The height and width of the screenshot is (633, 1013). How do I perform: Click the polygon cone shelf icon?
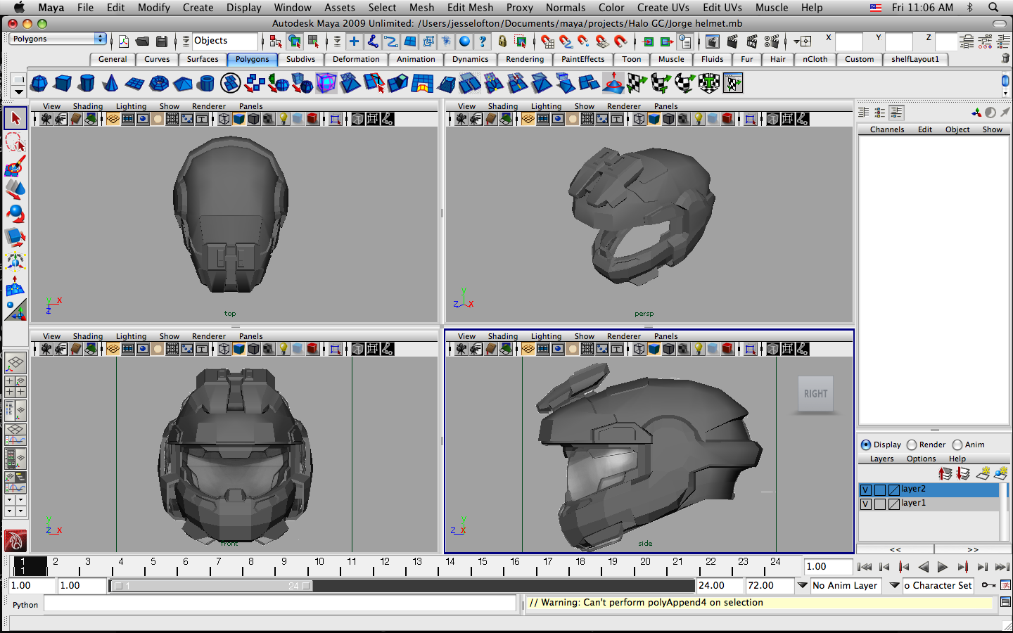pyautogui.click(x=110, y=84)
